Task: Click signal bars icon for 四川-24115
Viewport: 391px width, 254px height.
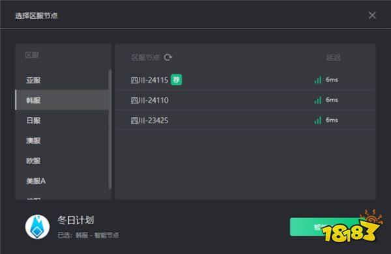Action: point(318,79)
